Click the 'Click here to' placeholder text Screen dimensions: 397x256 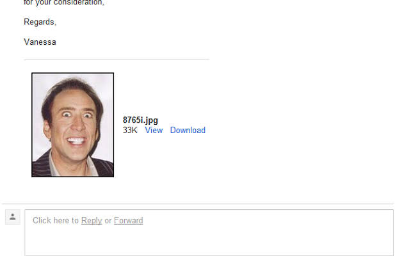click(56, 221)
